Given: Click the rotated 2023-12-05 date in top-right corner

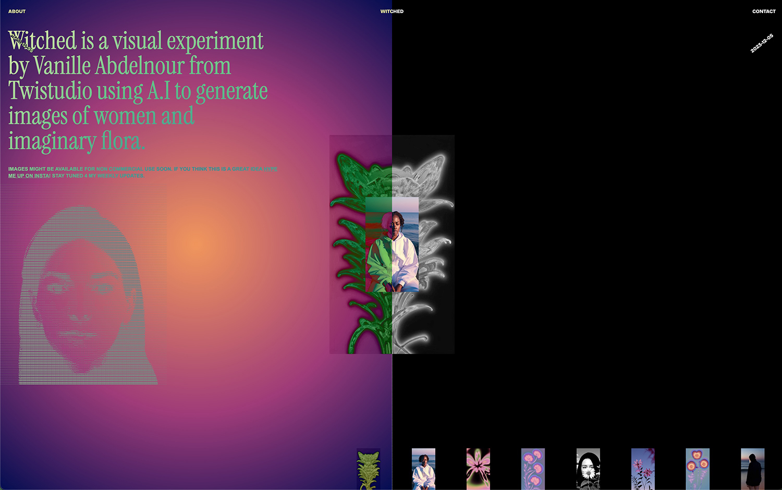Looking at the screenshot, I should click(762, 43).
